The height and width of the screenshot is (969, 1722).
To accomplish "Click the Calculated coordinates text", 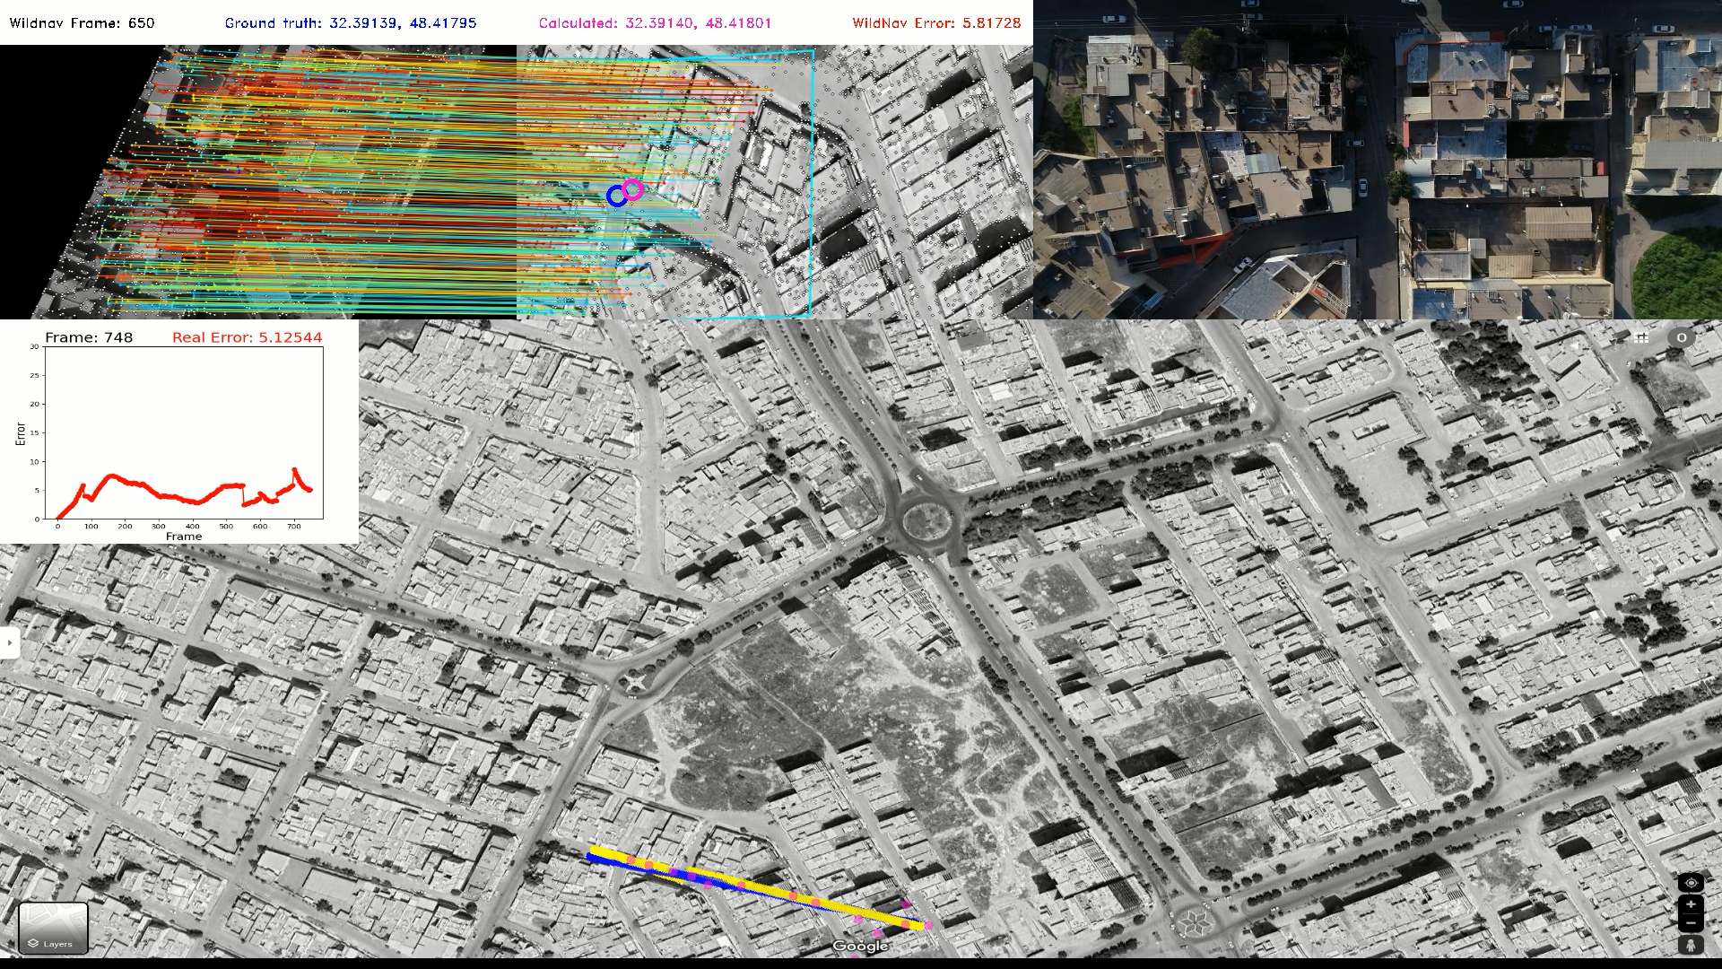I will pos(655,23).
